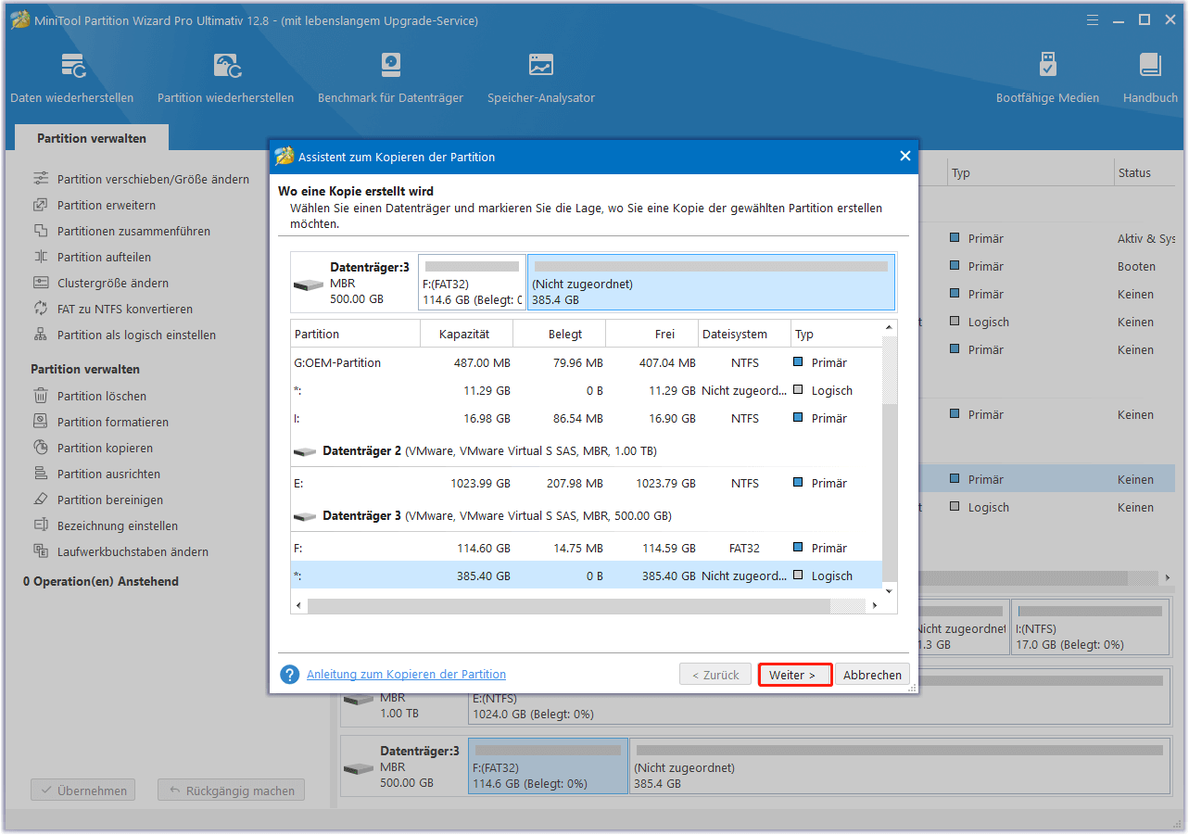Sort by Belegt column header
Viewport: 1189px width, 835px height.
(560, 334)
